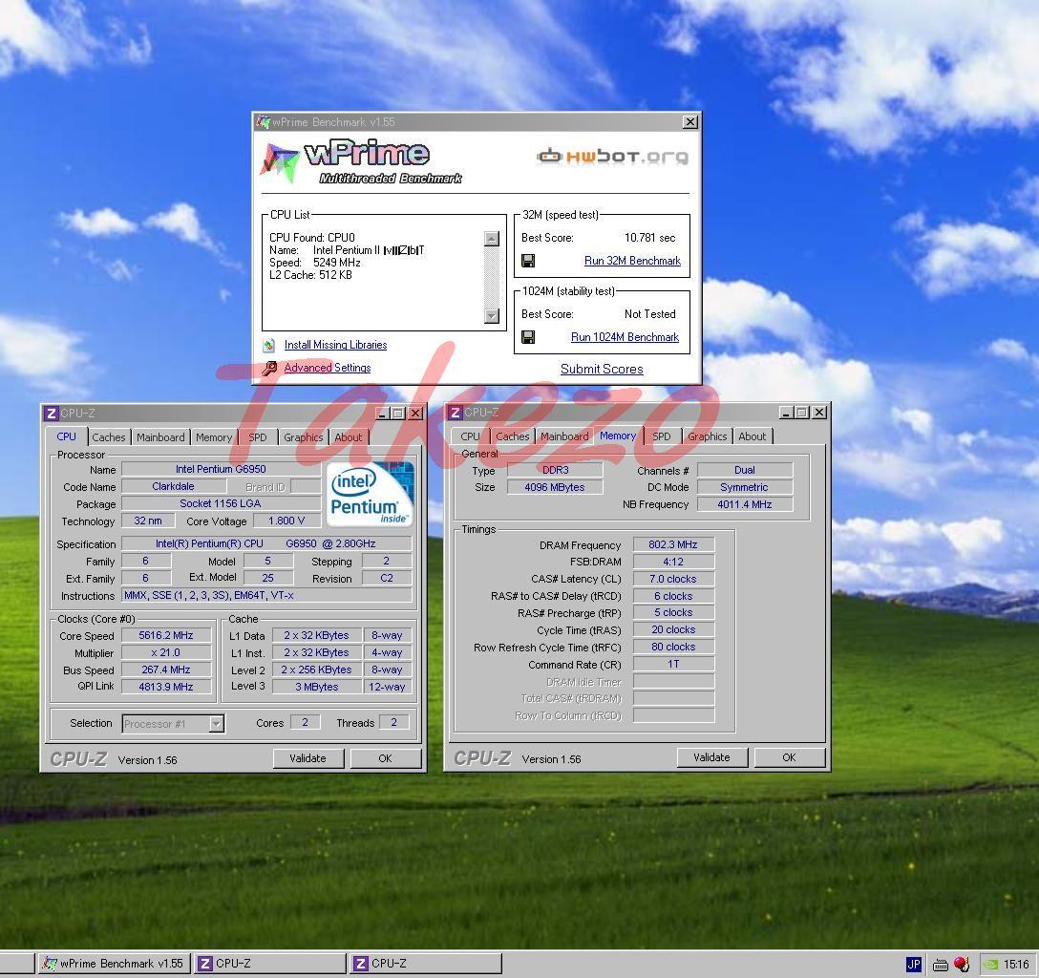Click the FSB:DRAM value 4:12
The height and width of the screenshot is (978, 1039).
(x=673, y=562)
